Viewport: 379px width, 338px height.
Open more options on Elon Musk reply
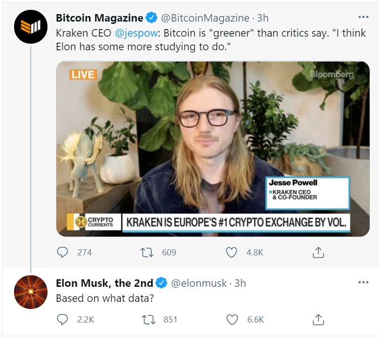[x=363, y=283]
